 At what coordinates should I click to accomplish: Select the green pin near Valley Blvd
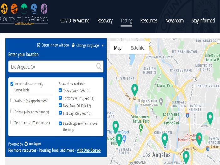[x=210, y=118]
